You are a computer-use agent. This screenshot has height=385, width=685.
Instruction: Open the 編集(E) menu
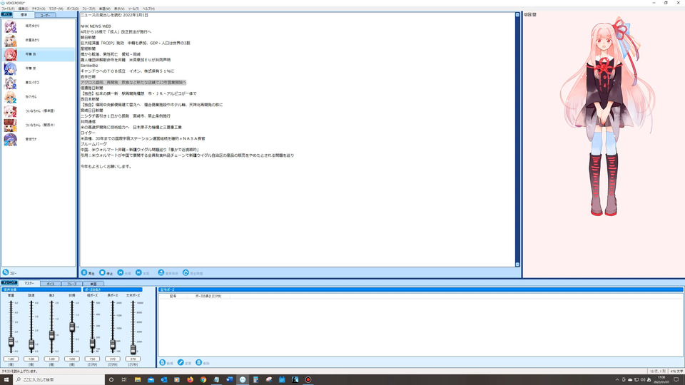click(23, 9)
